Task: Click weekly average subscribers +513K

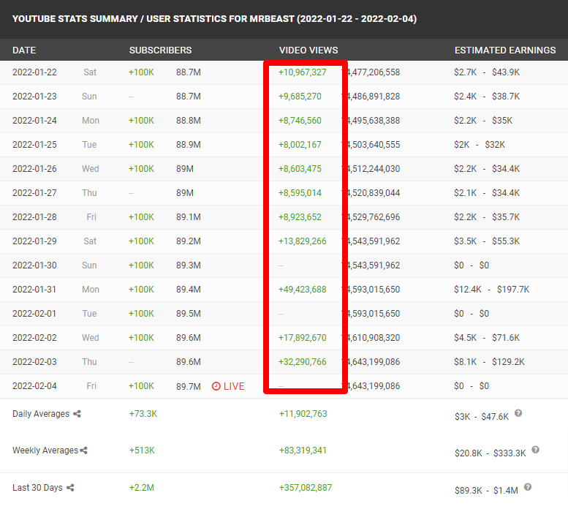Action: 142,450
